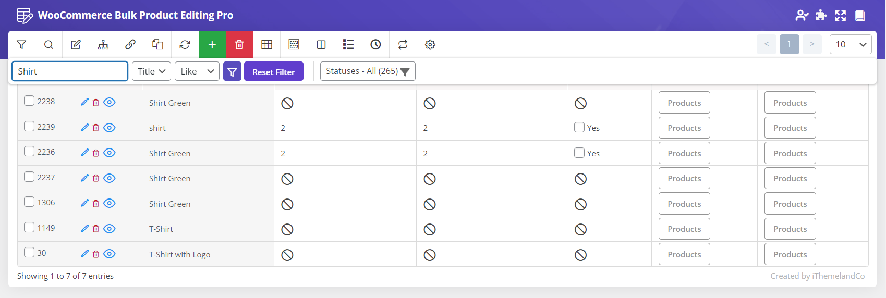Screen dimensions: 886x298
Task: Click the Reset Filter button
Action: click(273, 72)
